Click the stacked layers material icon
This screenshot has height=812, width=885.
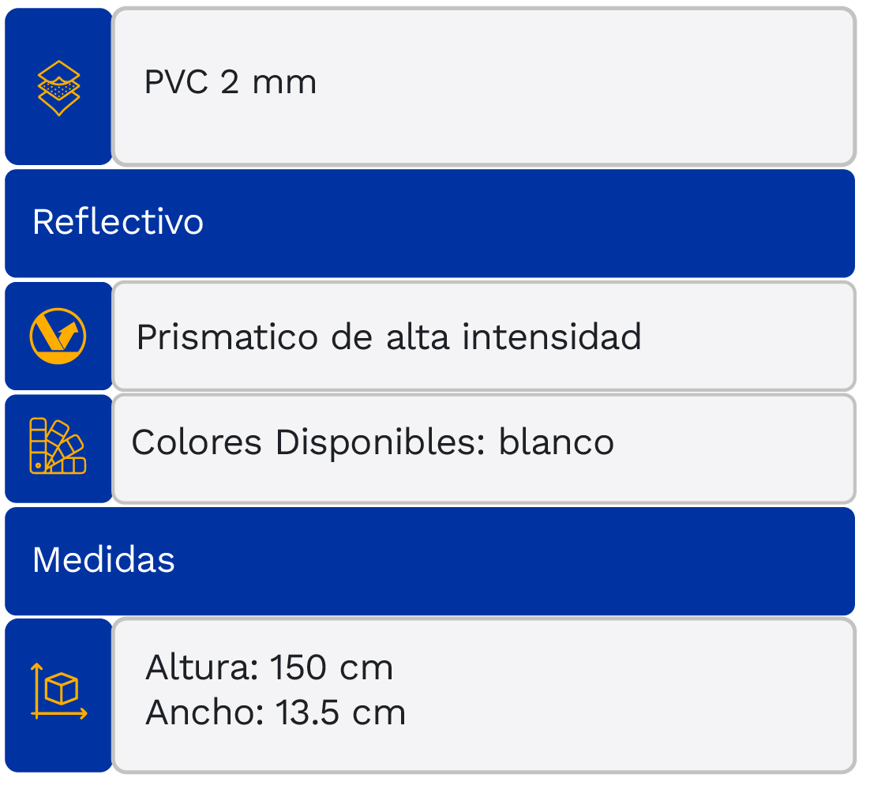point(59,88)
